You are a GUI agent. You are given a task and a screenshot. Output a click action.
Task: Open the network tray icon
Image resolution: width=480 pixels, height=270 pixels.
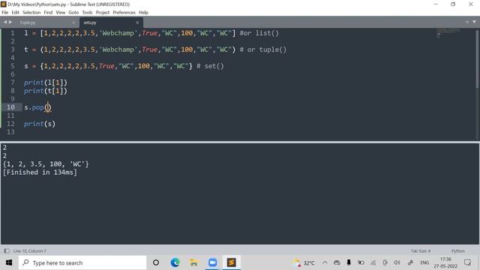click(373, 262)
